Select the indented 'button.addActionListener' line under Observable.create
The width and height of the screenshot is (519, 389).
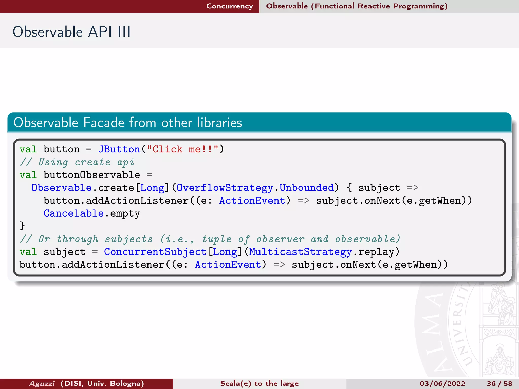(258, 201)
